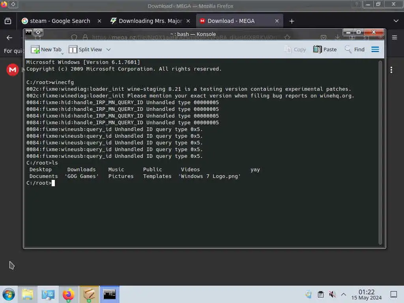Click the clipboard tray icon
This screenshot has width=404, height=303.
pyautogui.click(x=320, y=294)
